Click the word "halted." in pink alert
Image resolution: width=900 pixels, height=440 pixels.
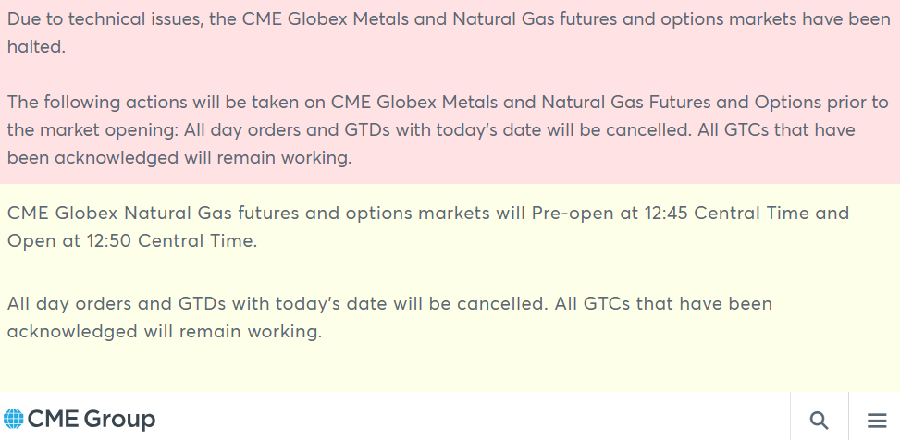point(37,47)
